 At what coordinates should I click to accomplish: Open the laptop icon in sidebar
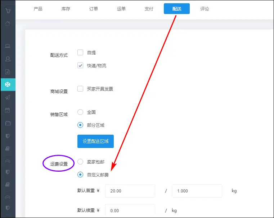8,46
